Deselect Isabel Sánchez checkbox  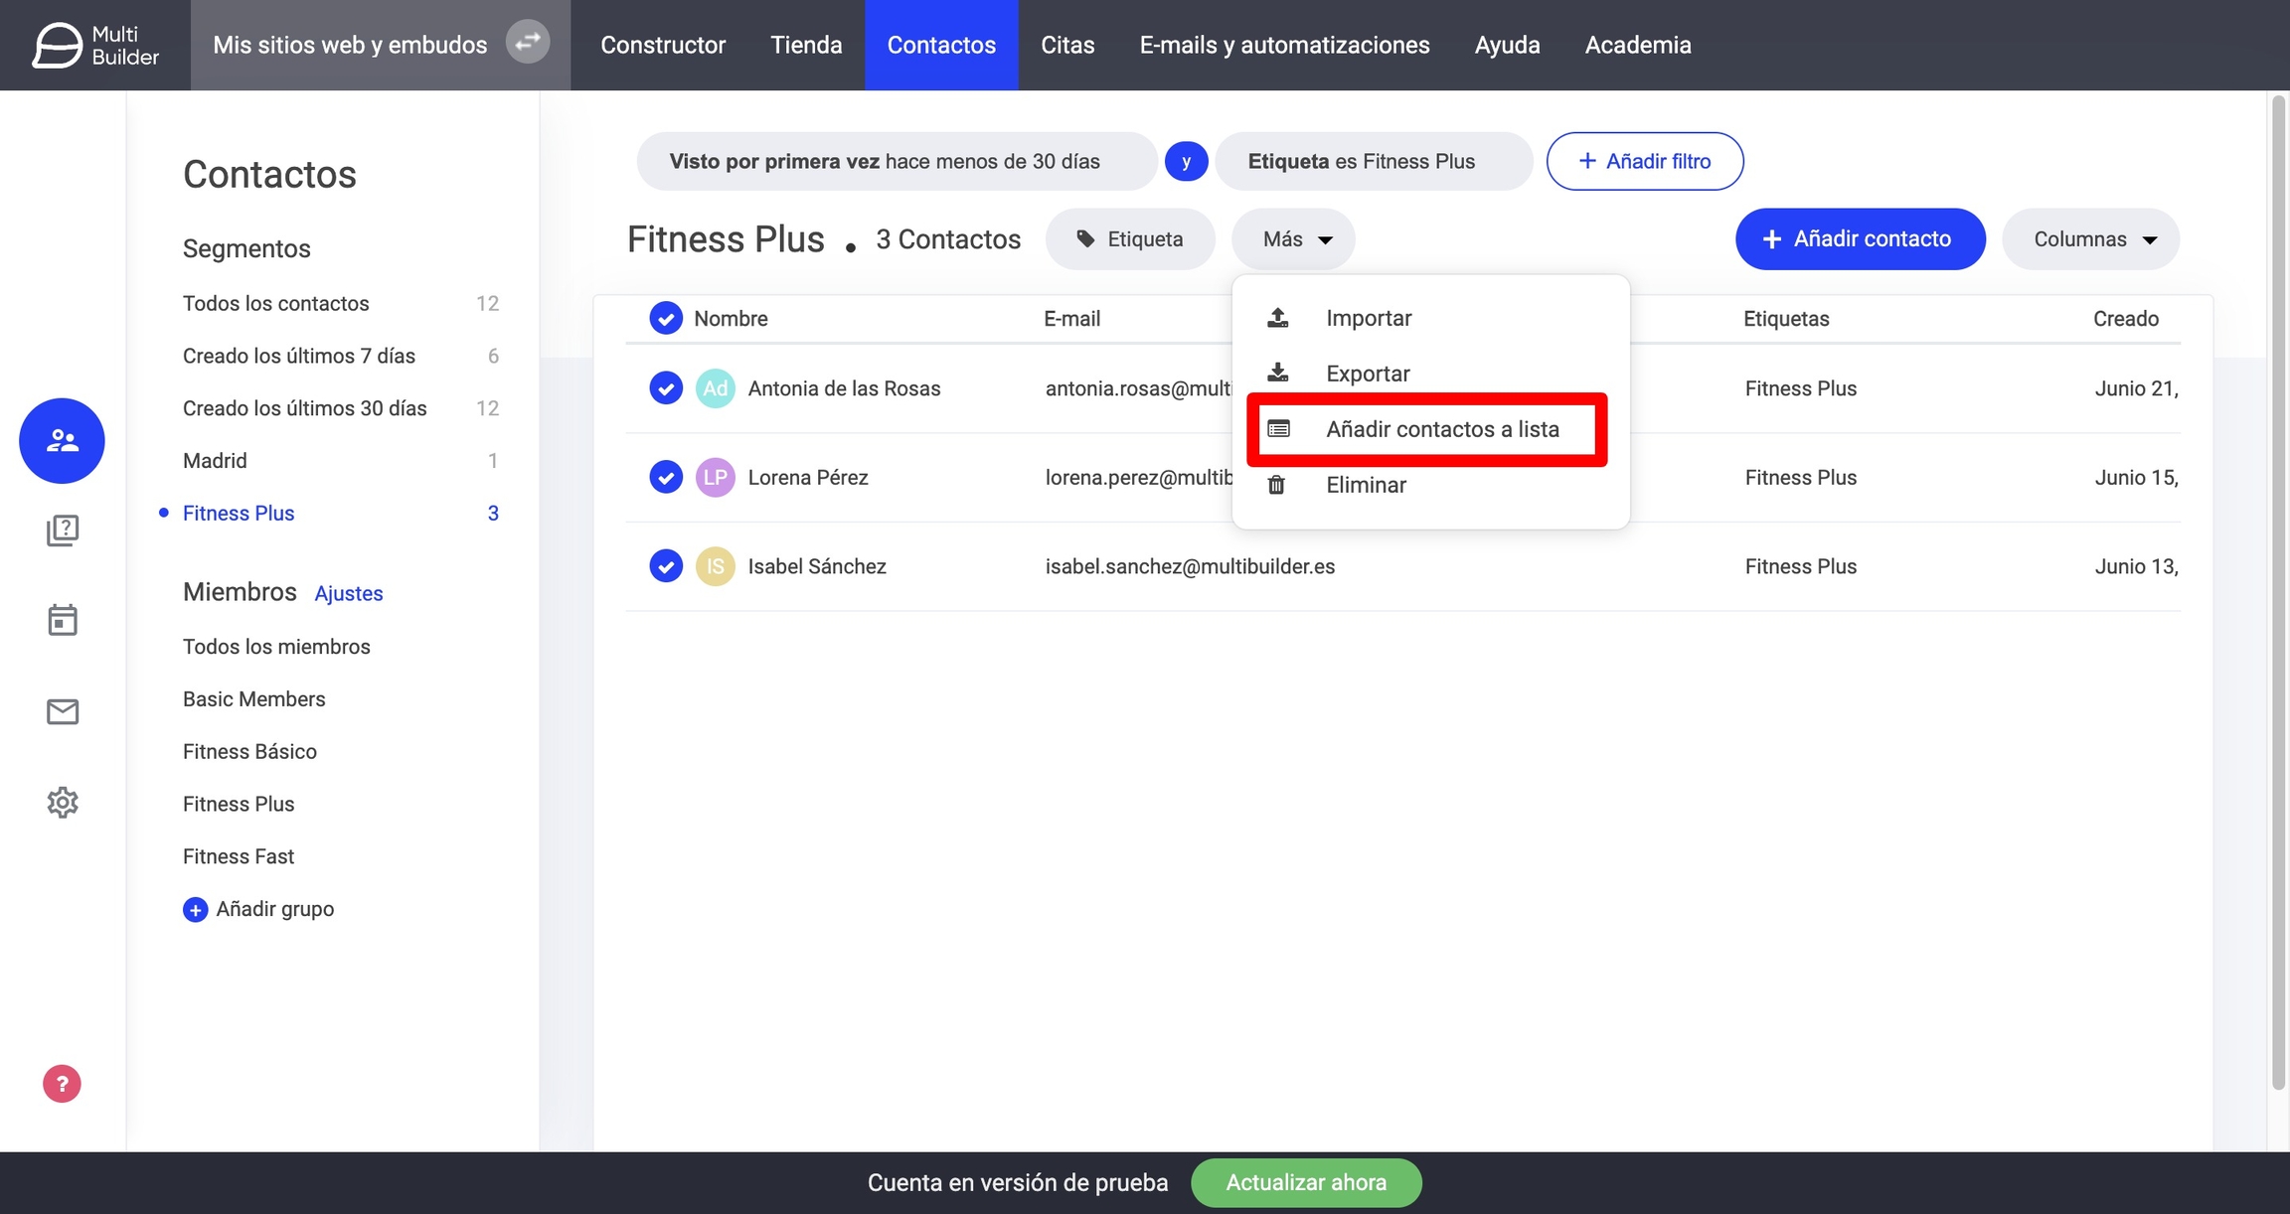666,566
